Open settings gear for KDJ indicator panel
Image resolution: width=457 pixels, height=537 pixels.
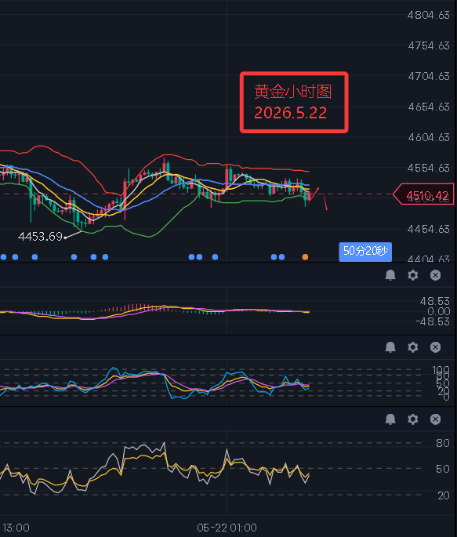click(413, 347)
